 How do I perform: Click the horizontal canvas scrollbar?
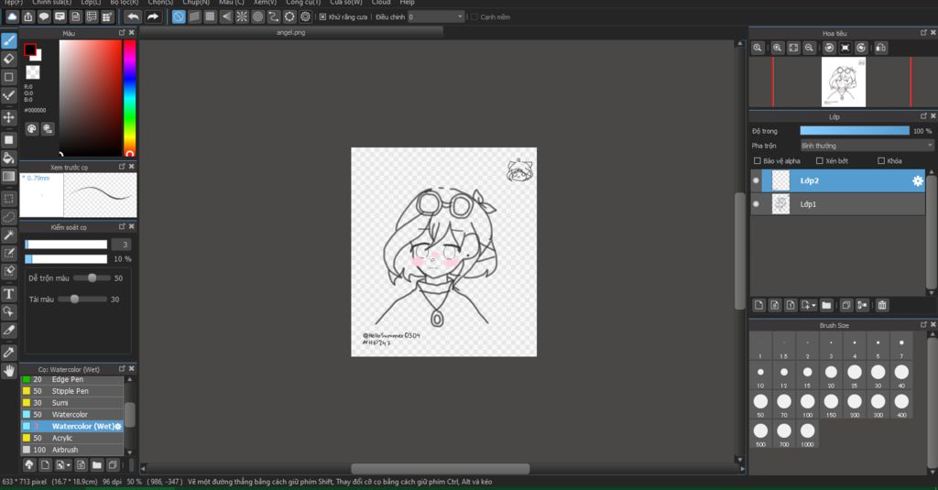pos(440,468)
